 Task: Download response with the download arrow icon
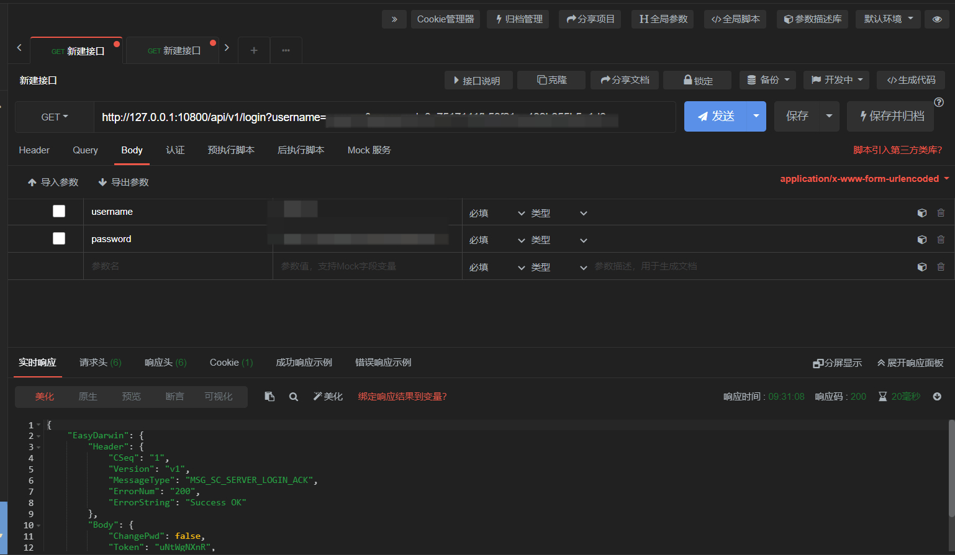[x=937, y=397]
